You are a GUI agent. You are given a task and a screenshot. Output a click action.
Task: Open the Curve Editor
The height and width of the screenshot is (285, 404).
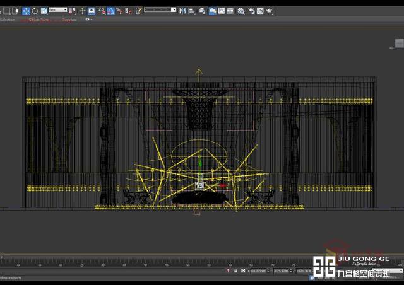tap(222, 11)
